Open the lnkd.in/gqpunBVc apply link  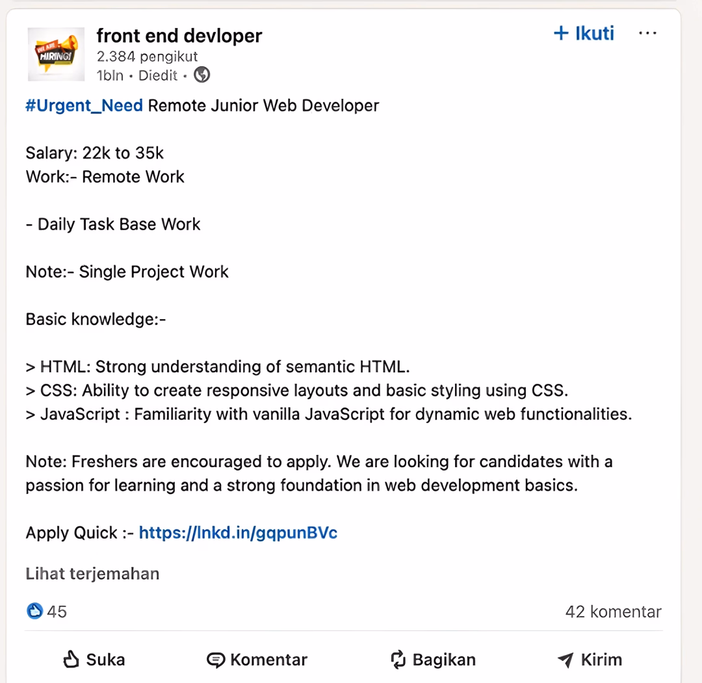click(238, 533)
